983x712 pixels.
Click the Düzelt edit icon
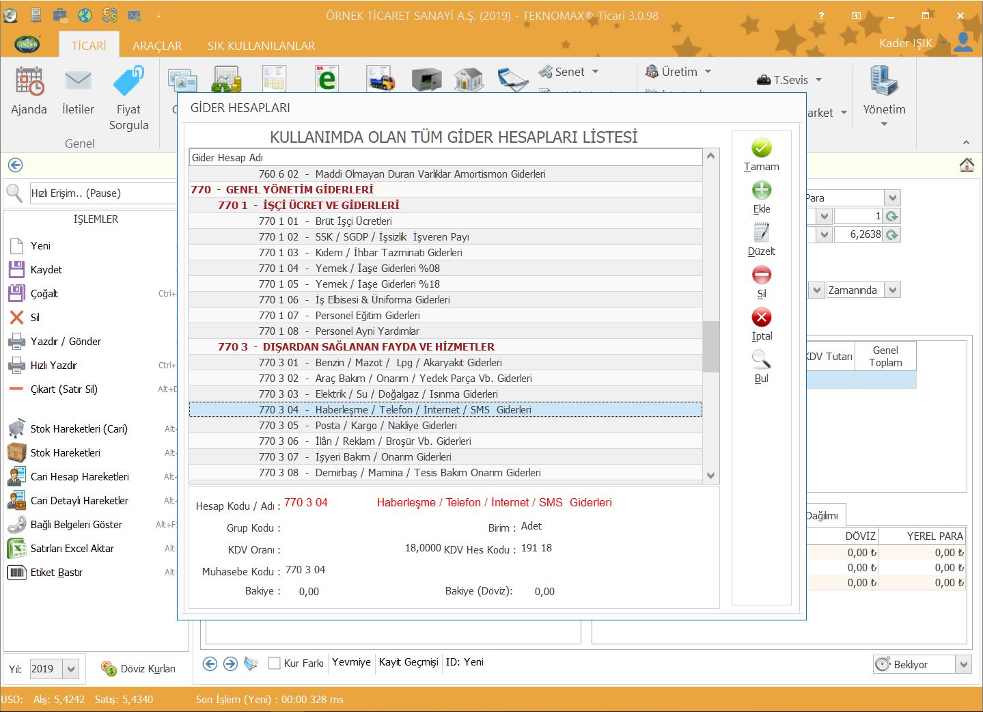coord(761,233)
